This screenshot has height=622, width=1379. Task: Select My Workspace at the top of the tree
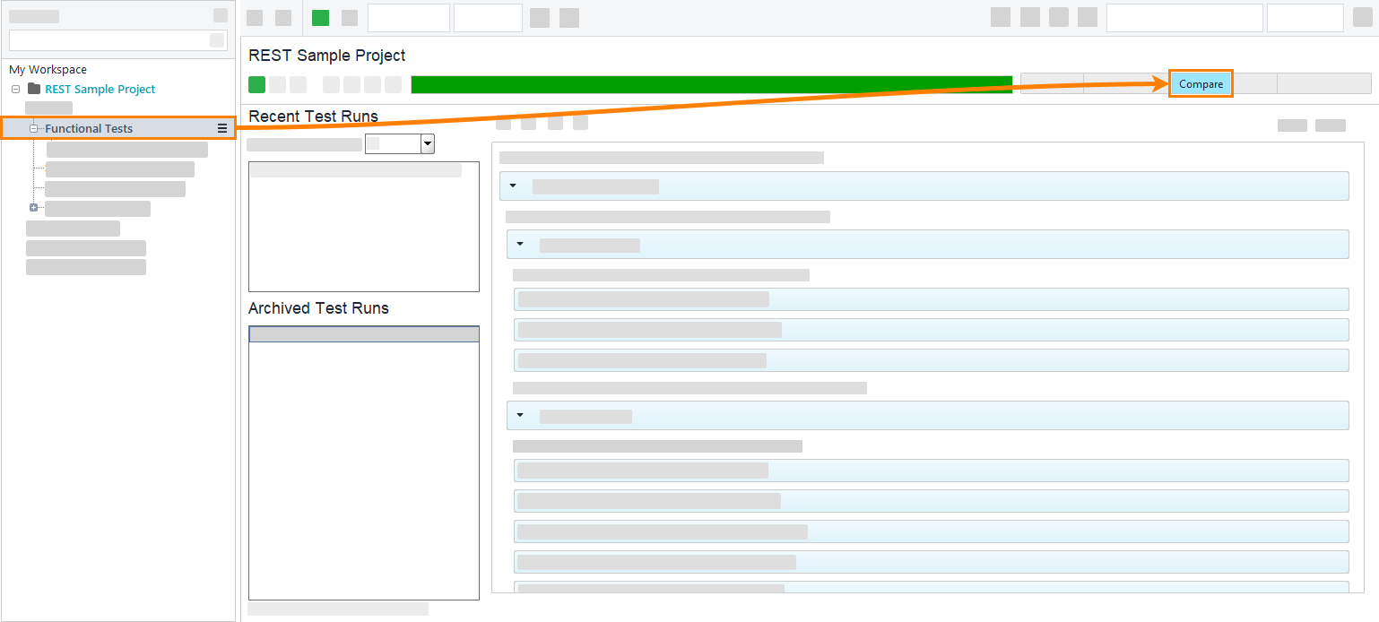coord(49,69)
